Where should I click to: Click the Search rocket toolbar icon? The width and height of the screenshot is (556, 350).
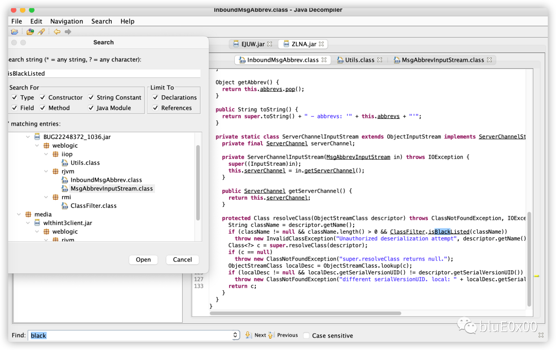(x=41, y=32)
